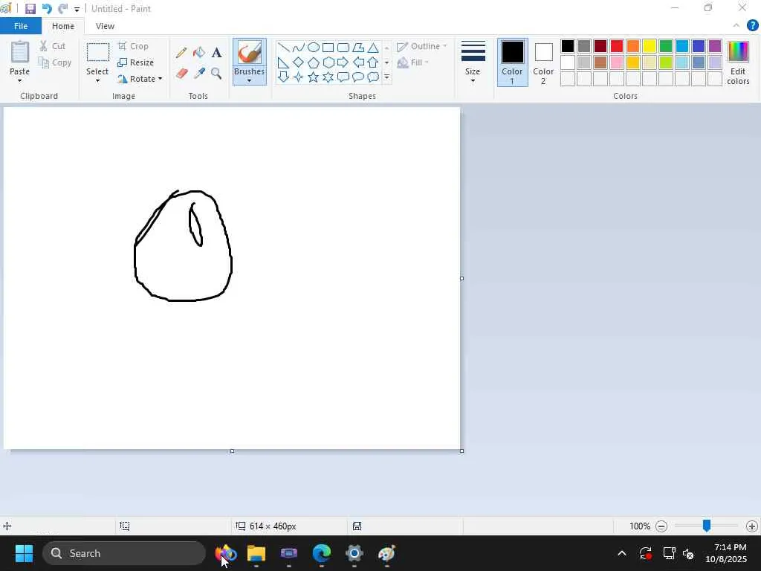Image resolution: width=761 pixels, height=571 pixels.
Task: Click the Save icon in title bar
Action: point(30,9)
